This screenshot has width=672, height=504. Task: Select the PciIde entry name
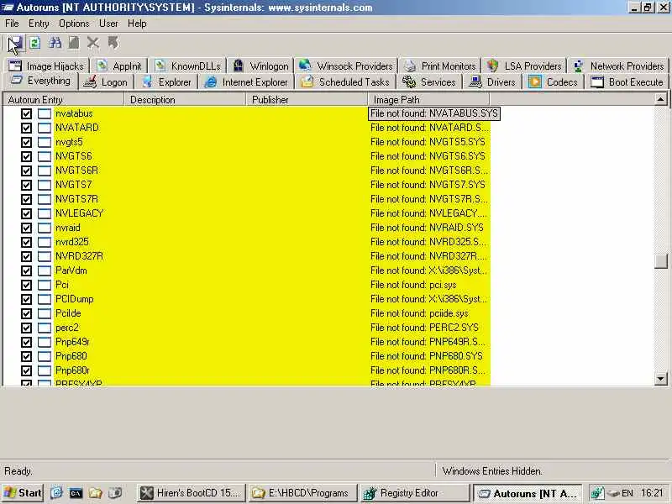68,313
